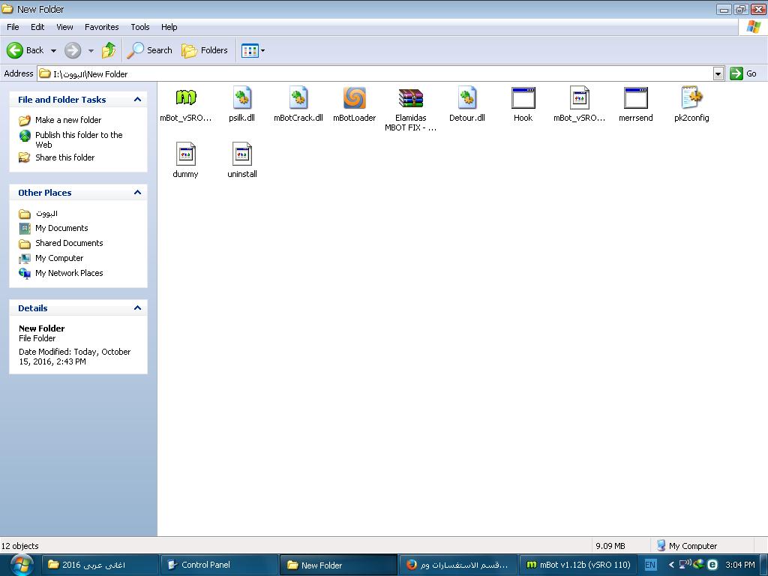Click the Forward navigation arrow
This screenshot has width=768, height=576.
[x=73, y=50]
